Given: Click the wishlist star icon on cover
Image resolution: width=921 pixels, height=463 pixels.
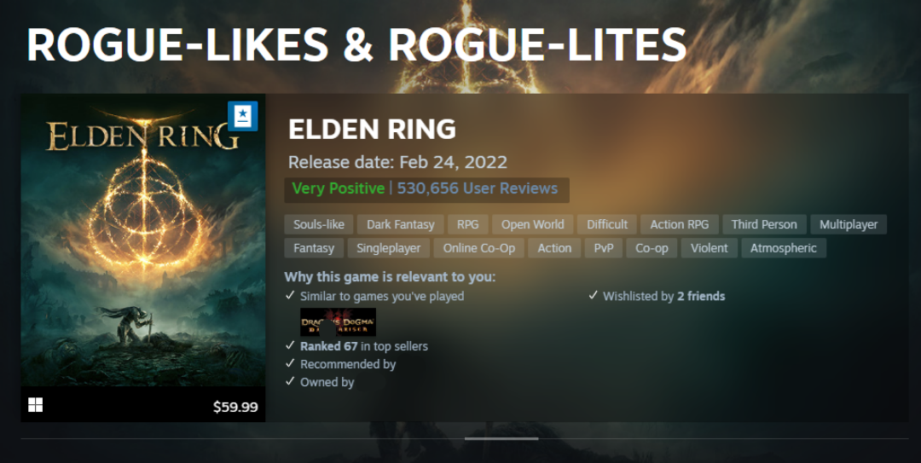Looking at the screenshot, I should 242,116.
